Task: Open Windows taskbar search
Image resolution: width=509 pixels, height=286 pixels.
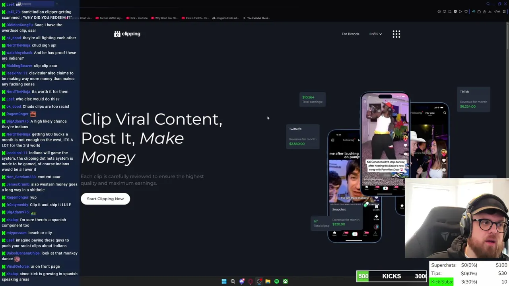Action: [x=233, y=281]
